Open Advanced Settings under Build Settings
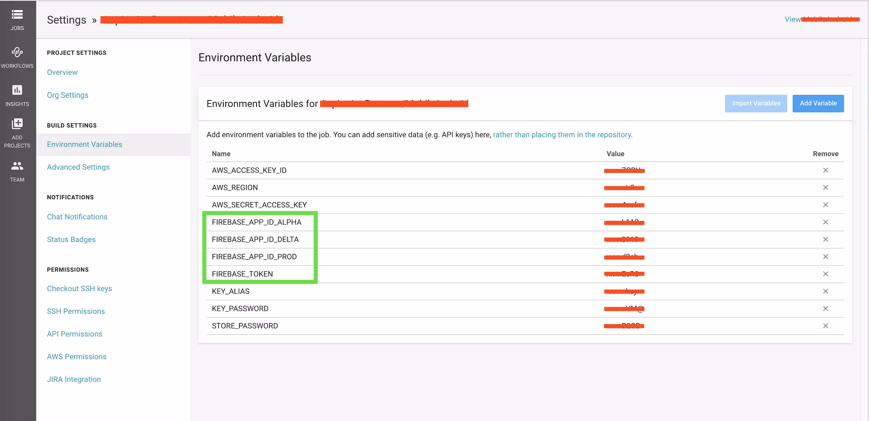This screenshot has width=869, height=421. click(78, 167)
